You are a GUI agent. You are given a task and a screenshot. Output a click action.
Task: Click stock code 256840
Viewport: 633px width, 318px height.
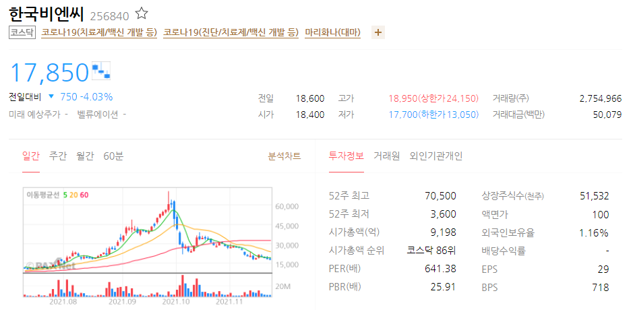coord(109,16)
